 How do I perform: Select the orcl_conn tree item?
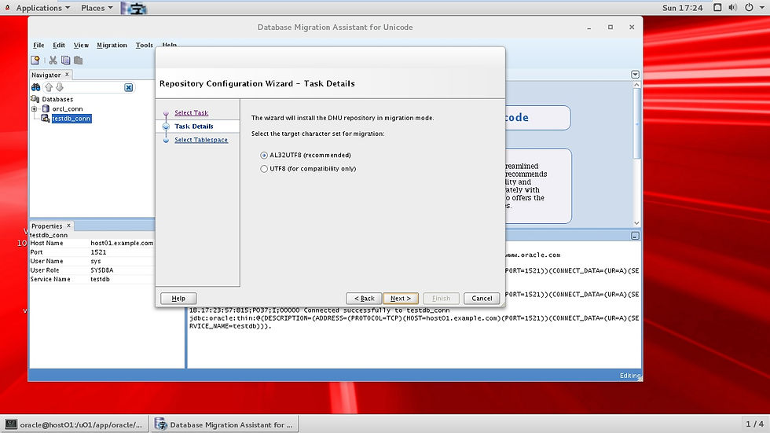68,108
